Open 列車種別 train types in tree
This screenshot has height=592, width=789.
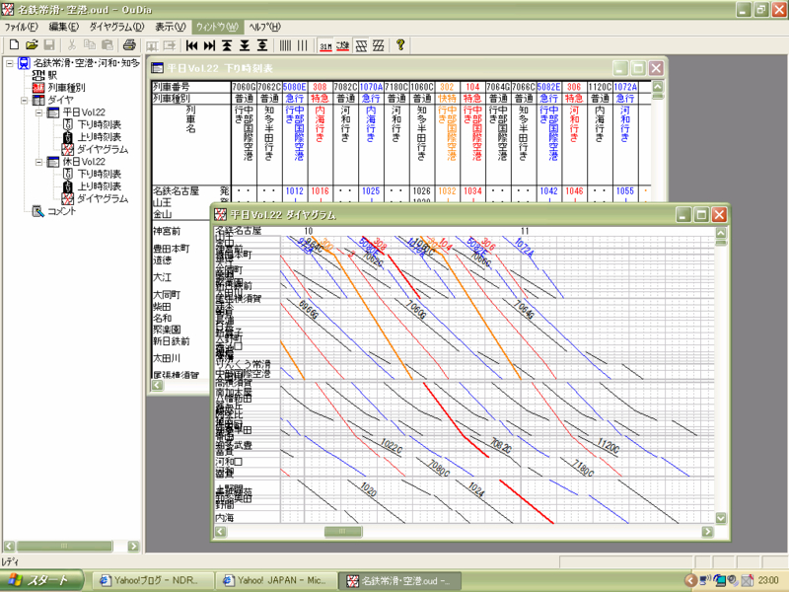(67, 88)
